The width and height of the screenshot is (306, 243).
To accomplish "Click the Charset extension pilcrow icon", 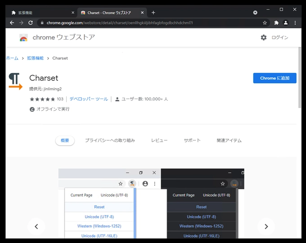I will pos(16,81).
